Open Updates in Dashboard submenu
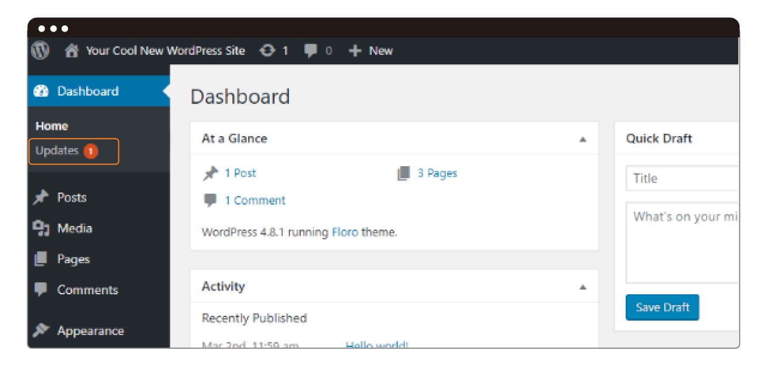Viewport: 771px width, 388px height. click(57, 151)
